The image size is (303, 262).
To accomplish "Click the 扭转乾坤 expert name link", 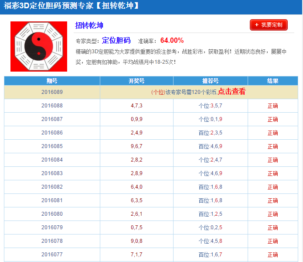I will (89, 25).
